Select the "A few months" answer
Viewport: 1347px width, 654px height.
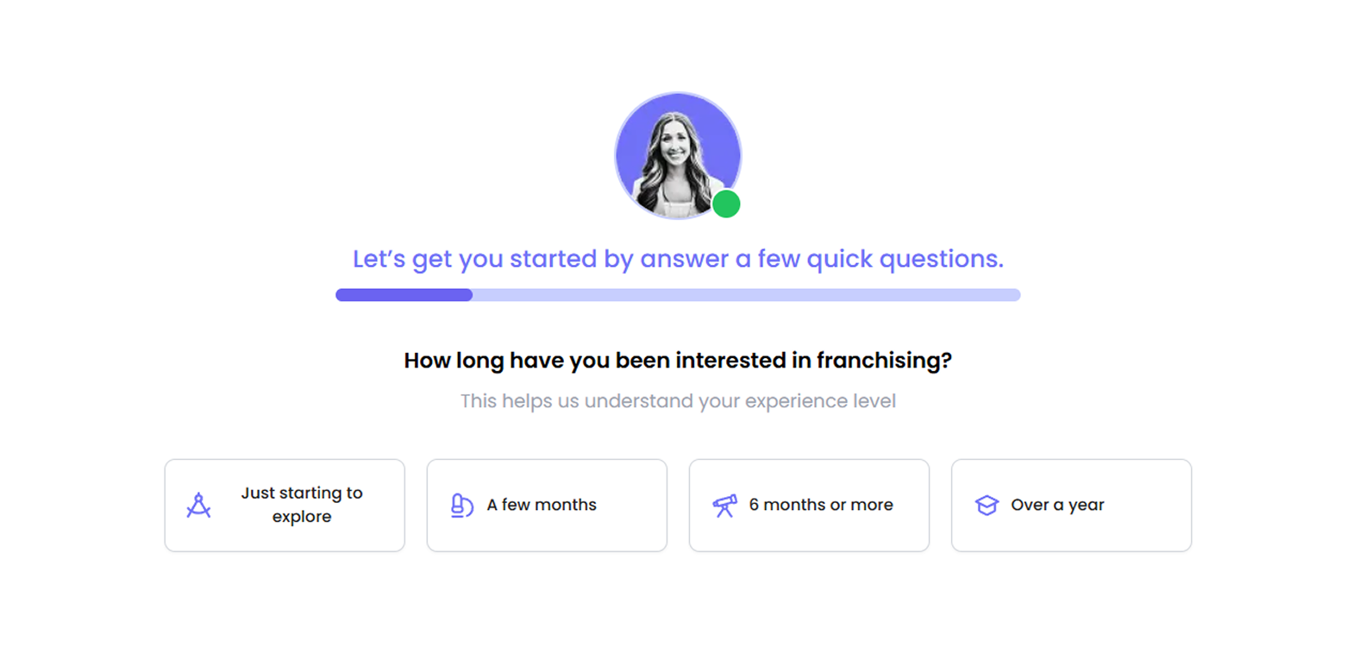coord(547,506)
